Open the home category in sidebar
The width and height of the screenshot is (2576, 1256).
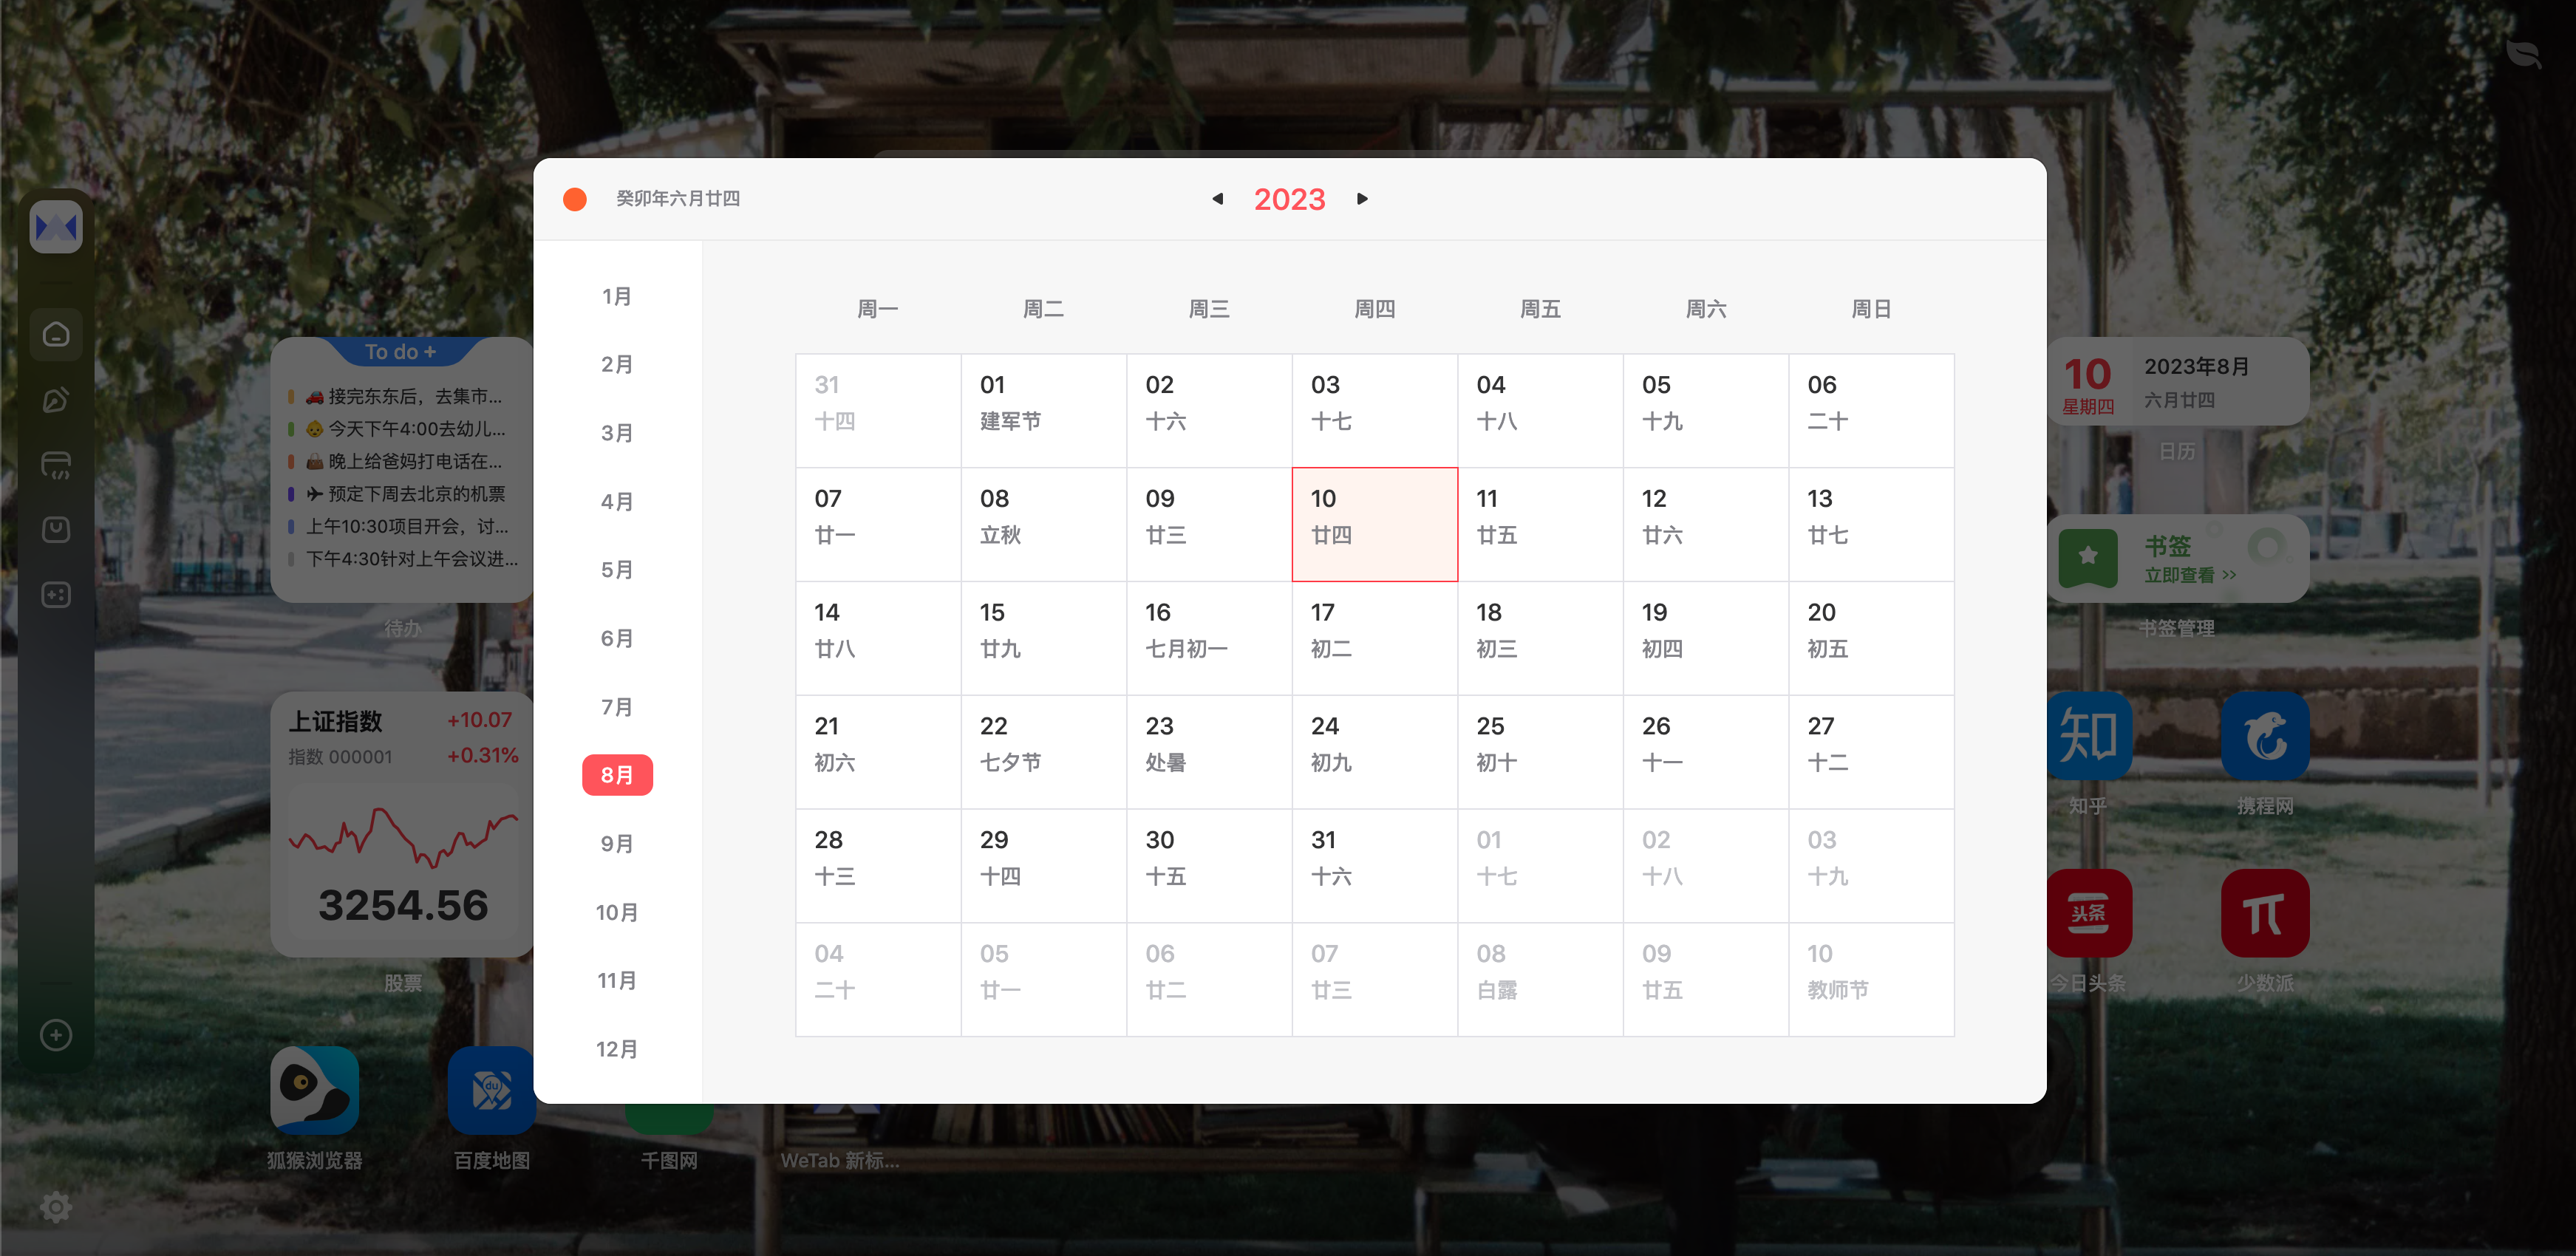pyautogui.click(x=56, y=334)
